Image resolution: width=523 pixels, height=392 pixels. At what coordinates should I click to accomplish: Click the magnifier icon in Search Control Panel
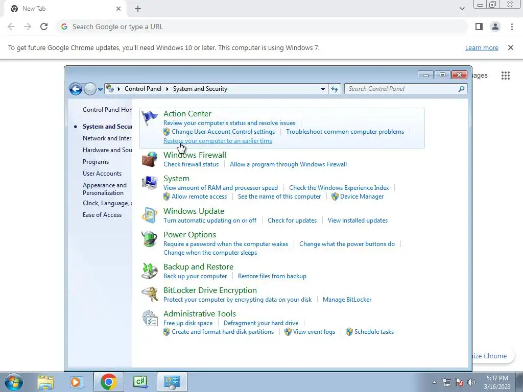coord(461,89)
